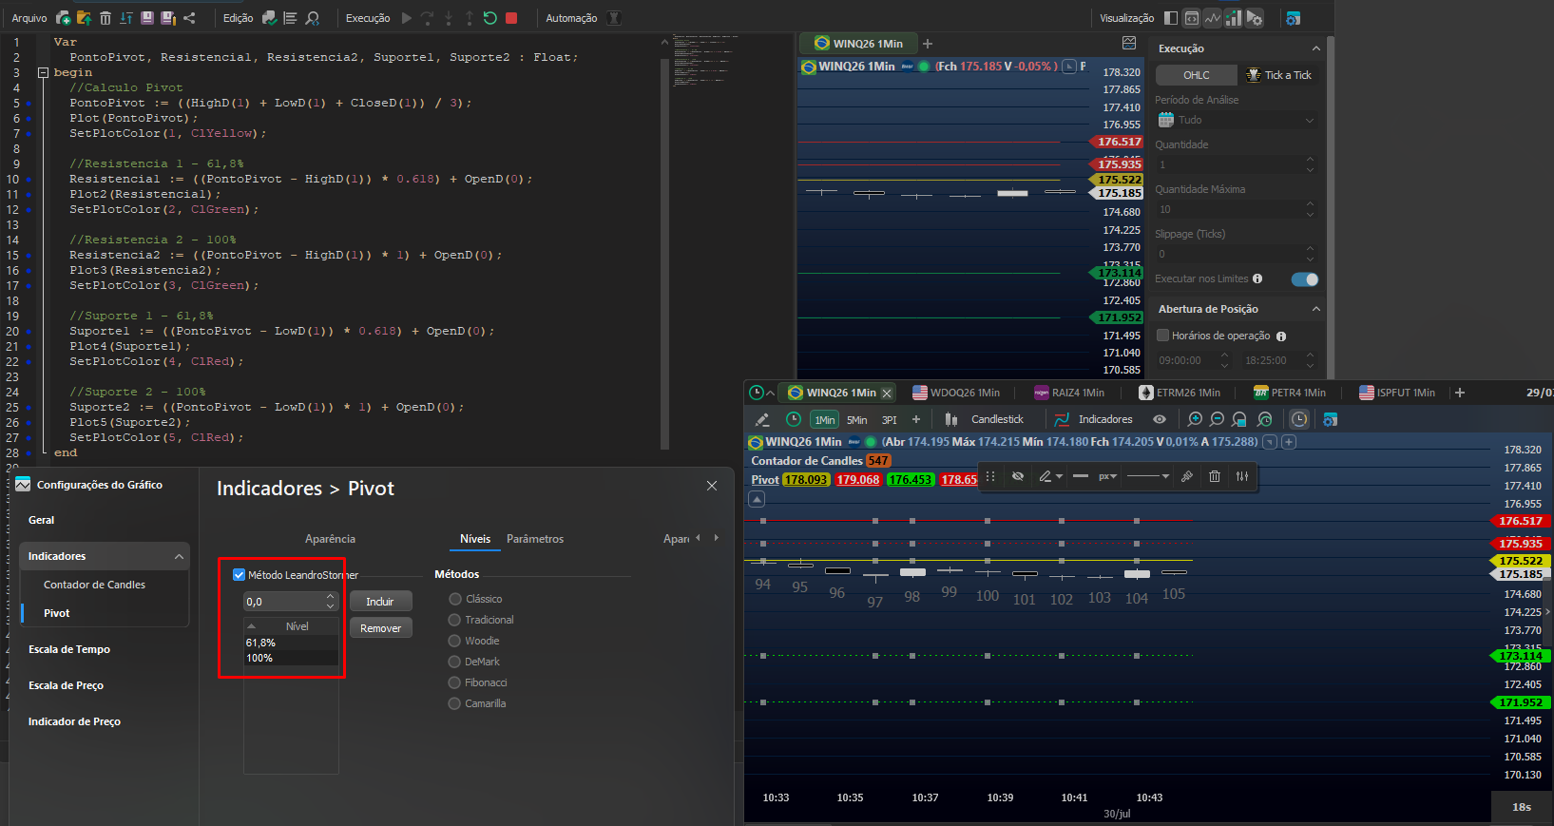Viewport: 1554px width, 826px height.
Task: Zoom in on the chart
Action: [x=1195, y=419]
